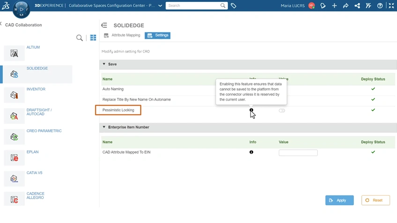
Task: Click the Apply button
Action: (339, 200)
